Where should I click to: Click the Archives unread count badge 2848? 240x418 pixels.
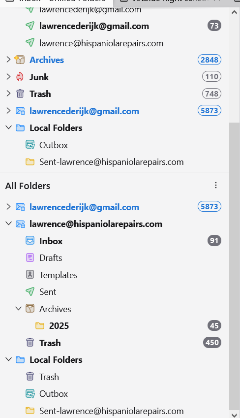pos(210,60)
